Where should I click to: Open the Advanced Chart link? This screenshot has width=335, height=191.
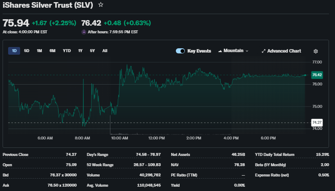pyautogui.click(x=284, y=51)
